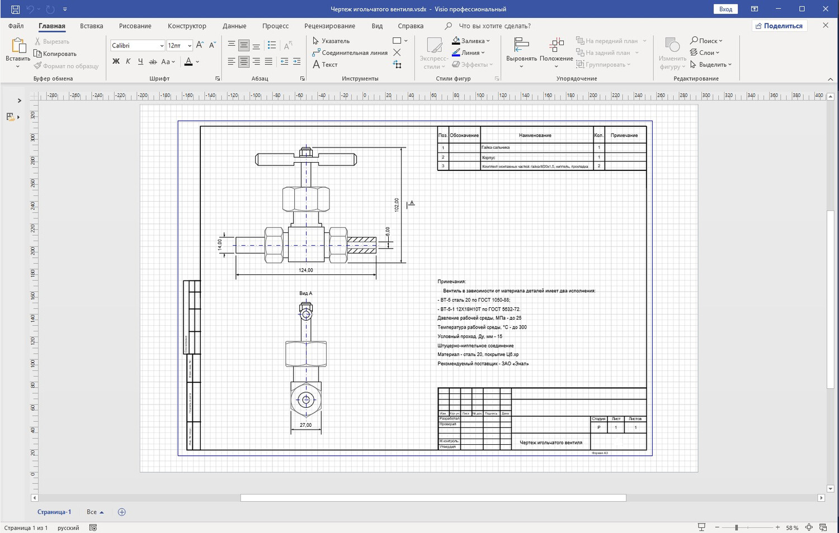Toggle italic formatting (К)
Screen dimensions: 839x533
[128, 61]
